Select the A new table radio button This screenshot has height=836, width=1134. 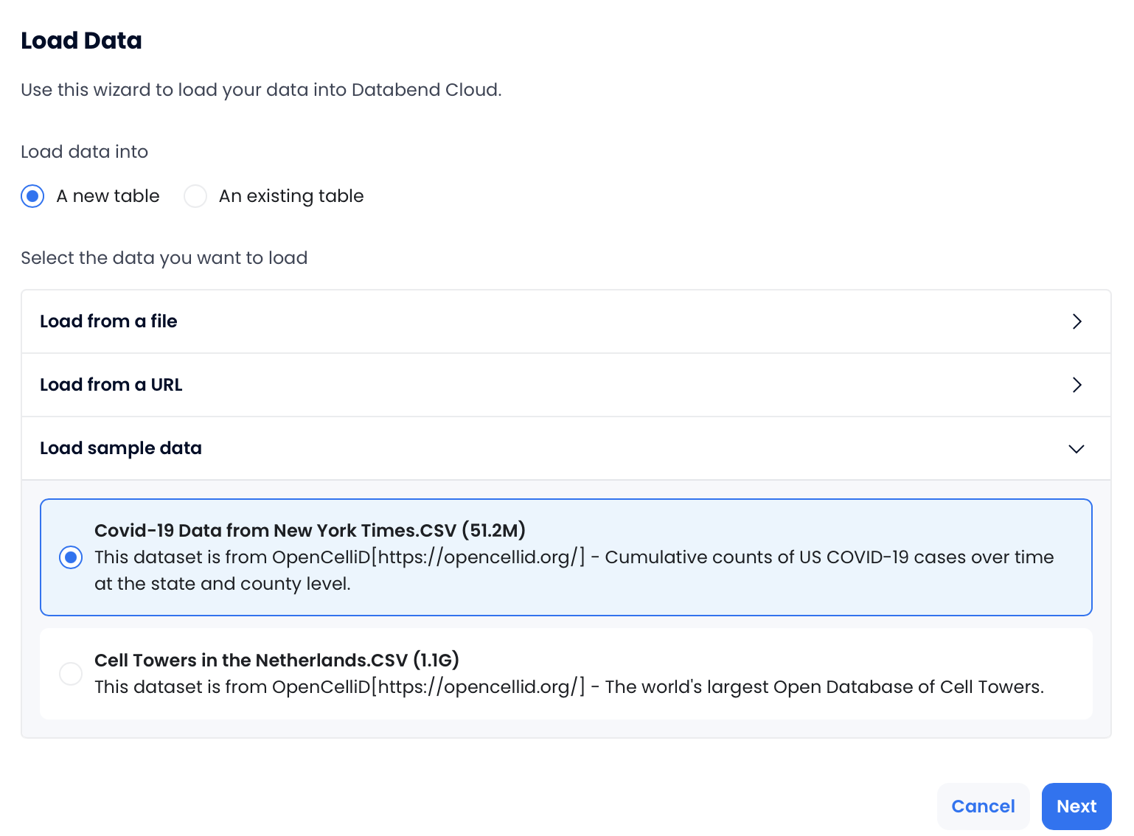point(32,196)
